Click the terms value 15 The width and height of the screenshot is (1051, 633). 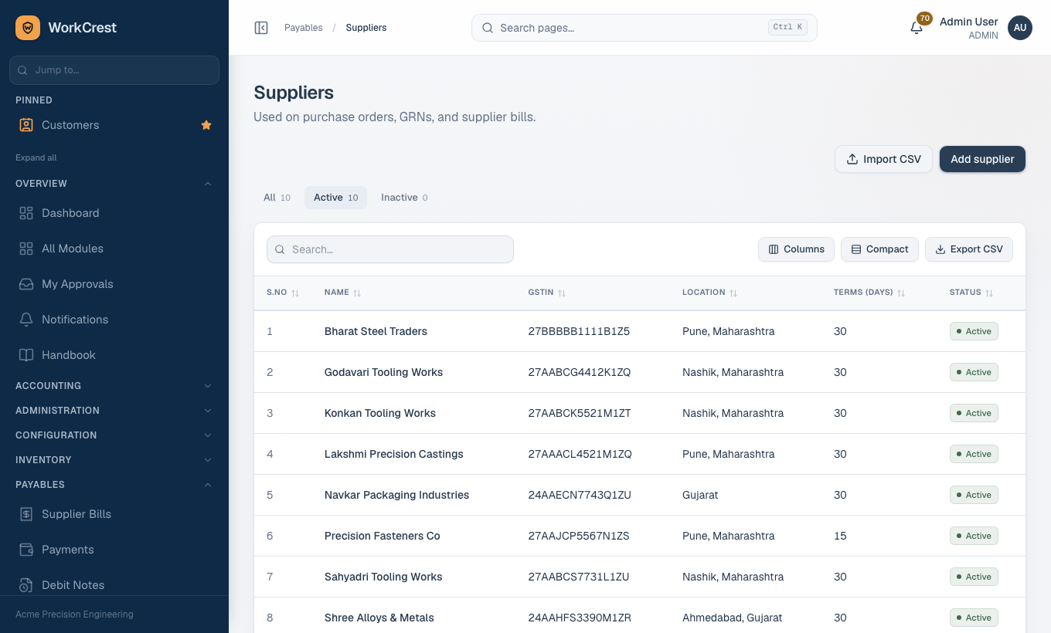click(x=840, y=536)
